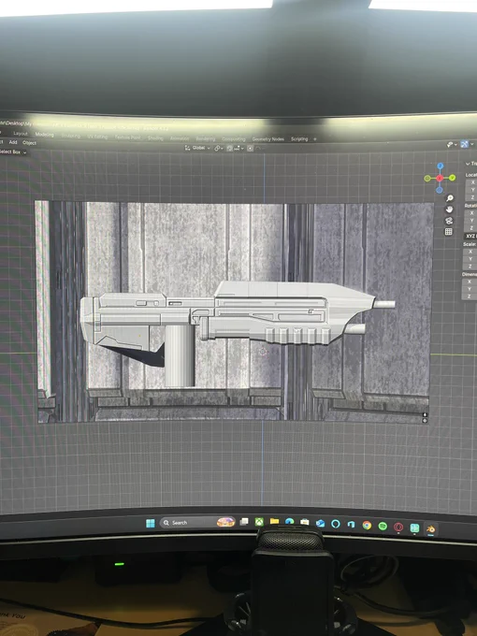Click the Location X field

pos(470,182)
